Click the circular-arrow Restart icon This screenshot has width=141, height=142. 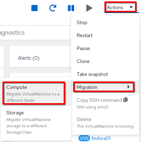point(53,8)
